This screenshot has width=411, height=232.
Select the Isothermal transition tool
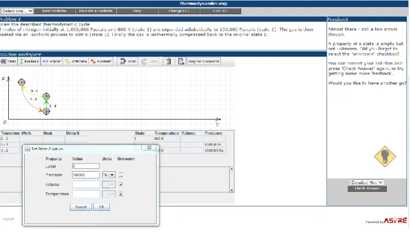click(x=76, y=61)
